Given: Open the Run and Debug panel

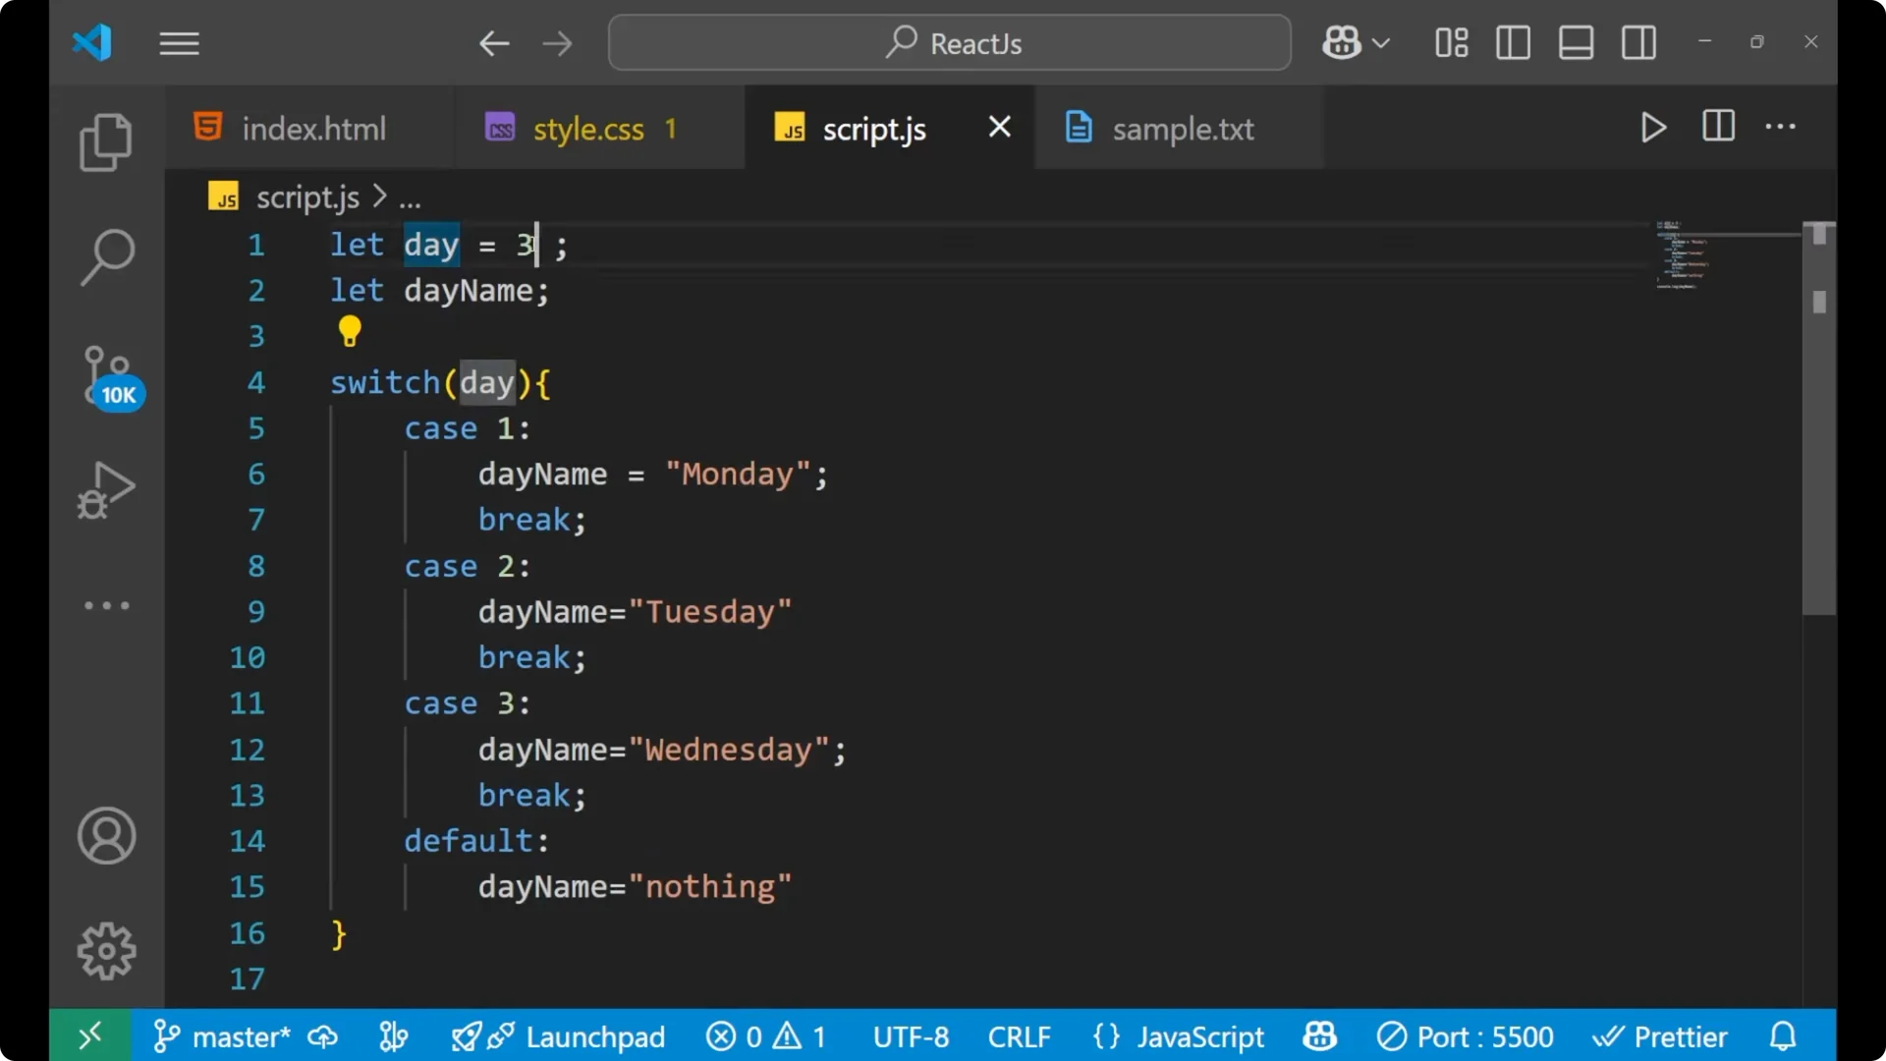Looking at the screenshot, I should click(105, 490).
